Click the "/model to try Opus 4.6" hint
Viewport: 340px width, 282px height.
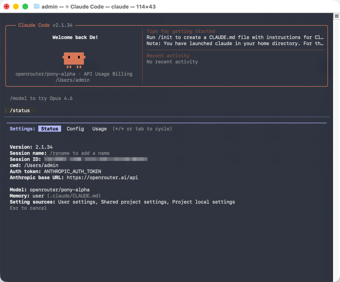click(x=41, y=98)
